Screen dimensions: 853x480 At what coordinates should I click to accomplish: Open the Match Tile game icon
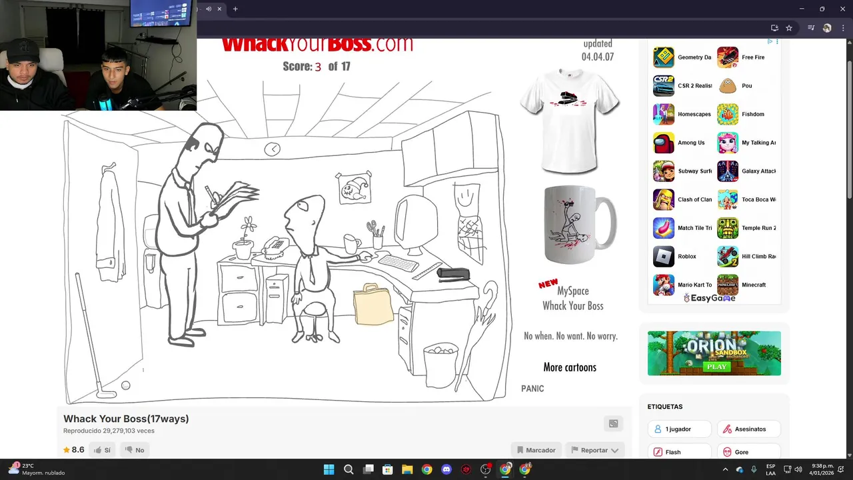[663, 228]
